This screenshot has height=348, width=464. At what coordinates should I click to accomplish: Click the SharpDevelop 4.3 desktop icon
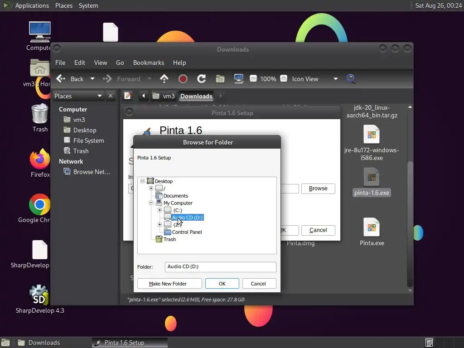(39, 295)
